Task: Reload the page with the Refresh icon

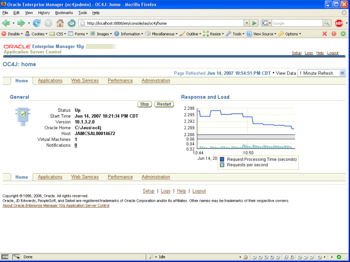Action: [x=37, y=23]
